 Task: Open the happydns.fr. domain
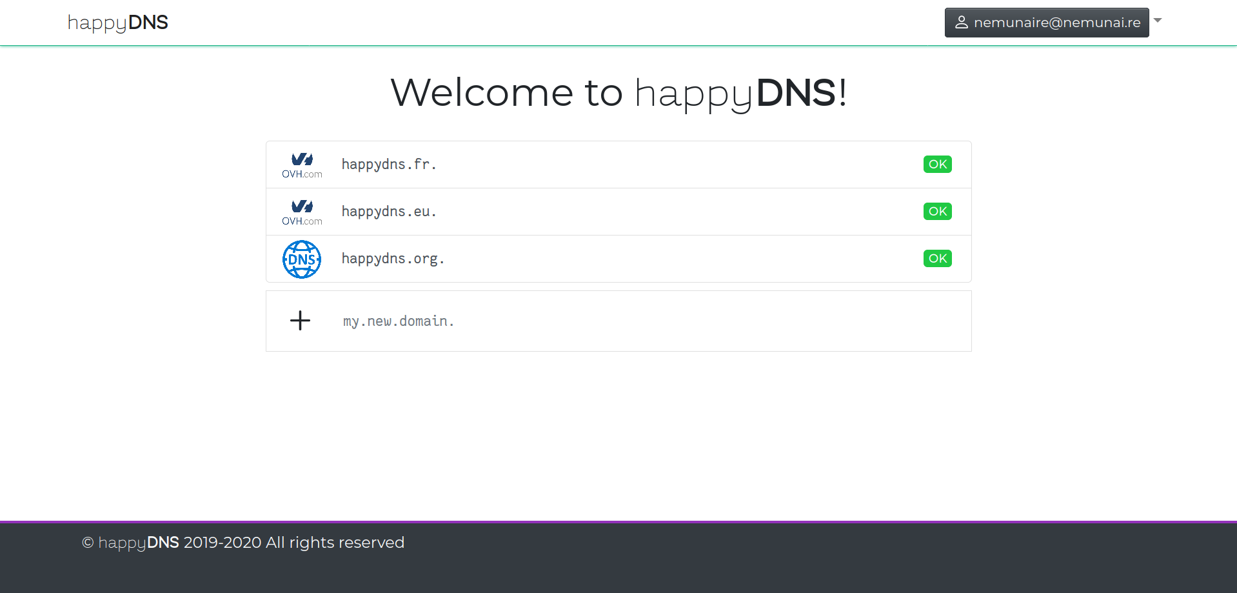[389, 165]
